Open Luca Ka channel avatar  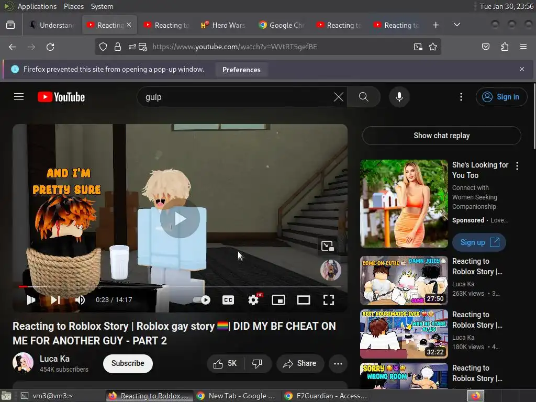click(23, 363)
